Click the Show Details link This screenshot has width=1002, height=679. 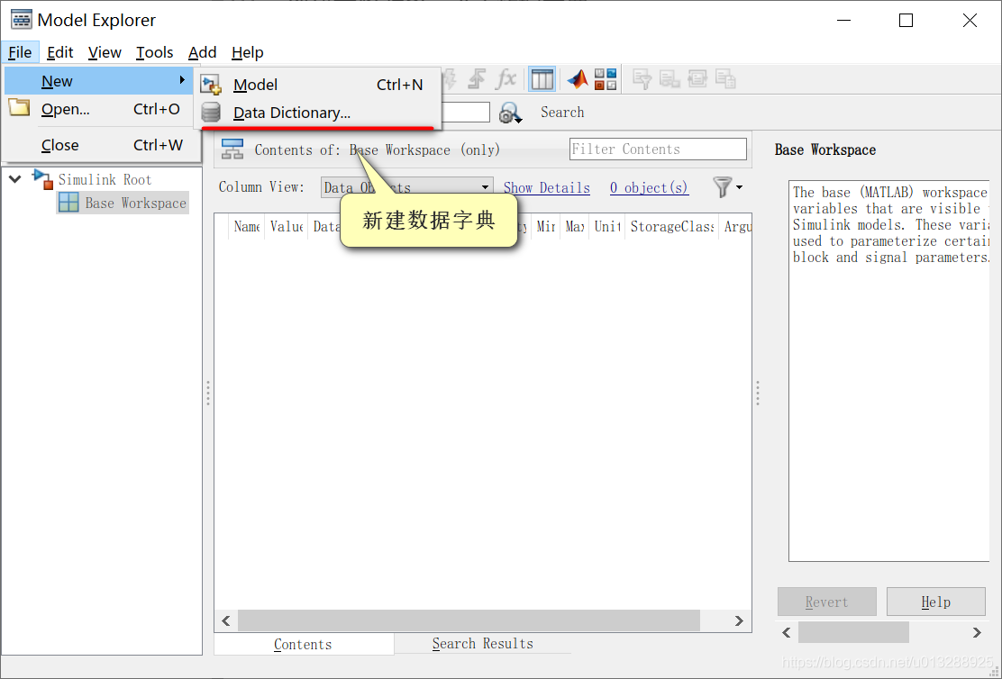pyautogui.click(x=546, y=188)
